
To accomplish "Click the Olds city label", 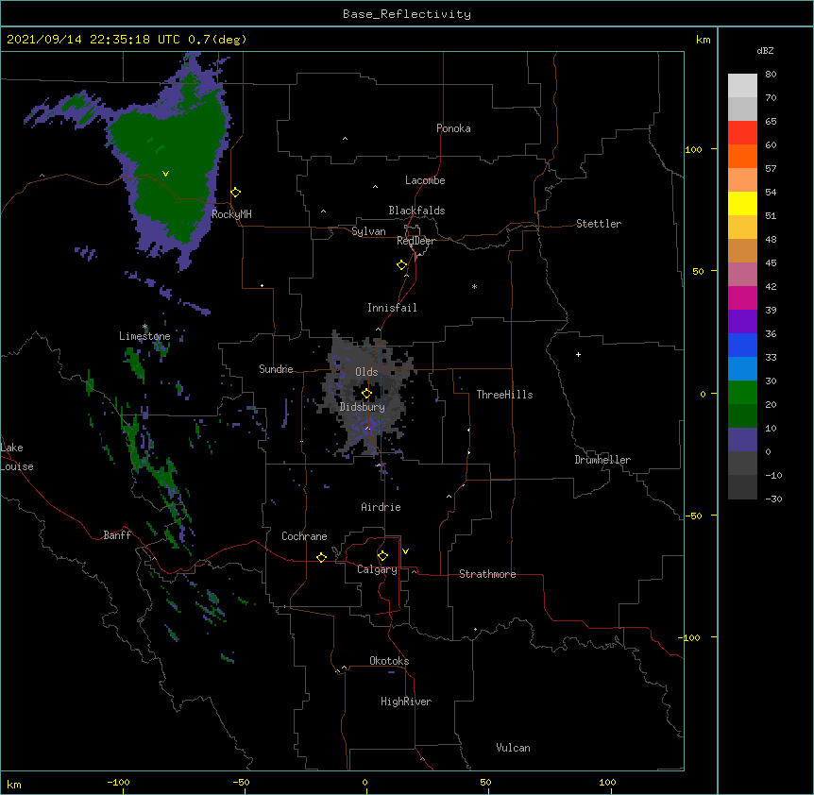I will click(x=366, y=372).
